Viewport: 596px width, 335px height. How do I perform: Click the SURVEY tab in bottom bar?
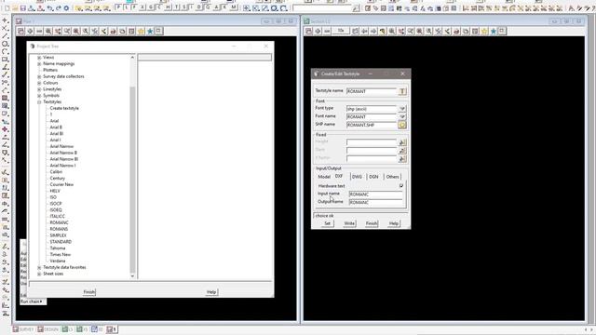[x=23, y=329]
